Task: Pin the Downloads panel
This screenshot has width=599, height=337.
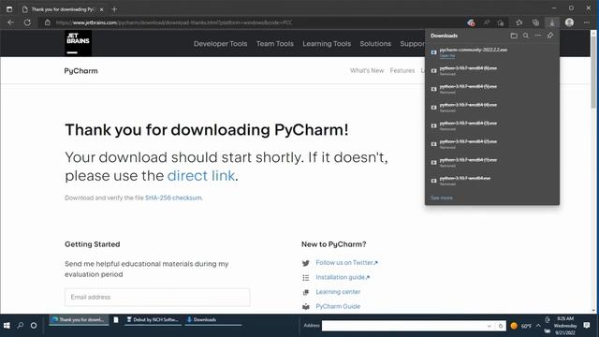Action: click(x=550, y=36)
